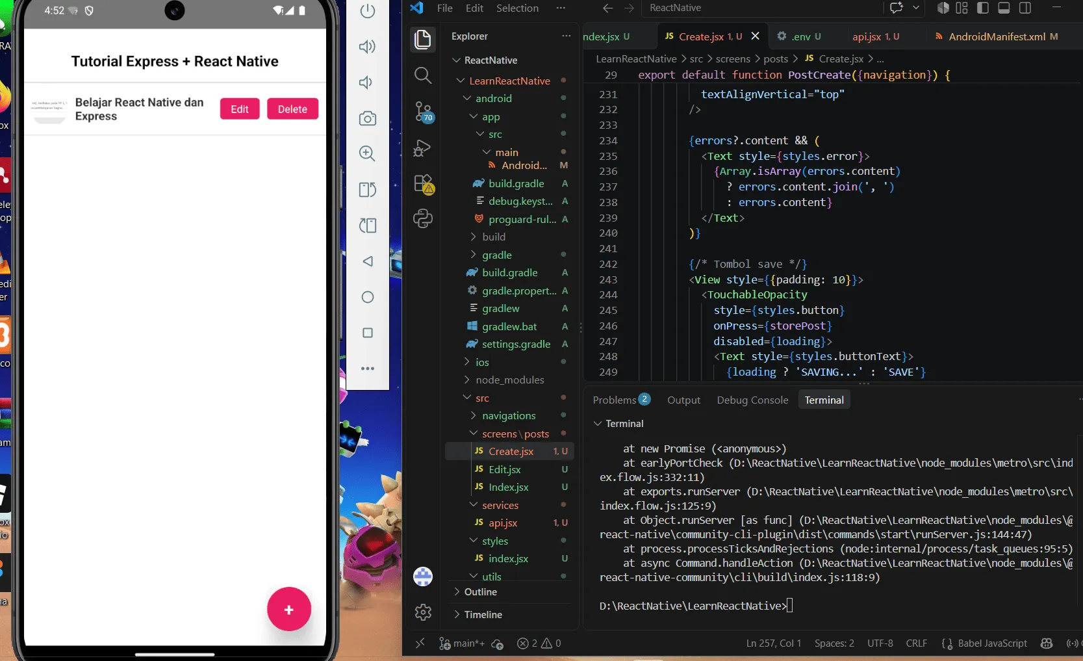
Task: Collapse the LearnReactNative folder
Action: point(509,81)
